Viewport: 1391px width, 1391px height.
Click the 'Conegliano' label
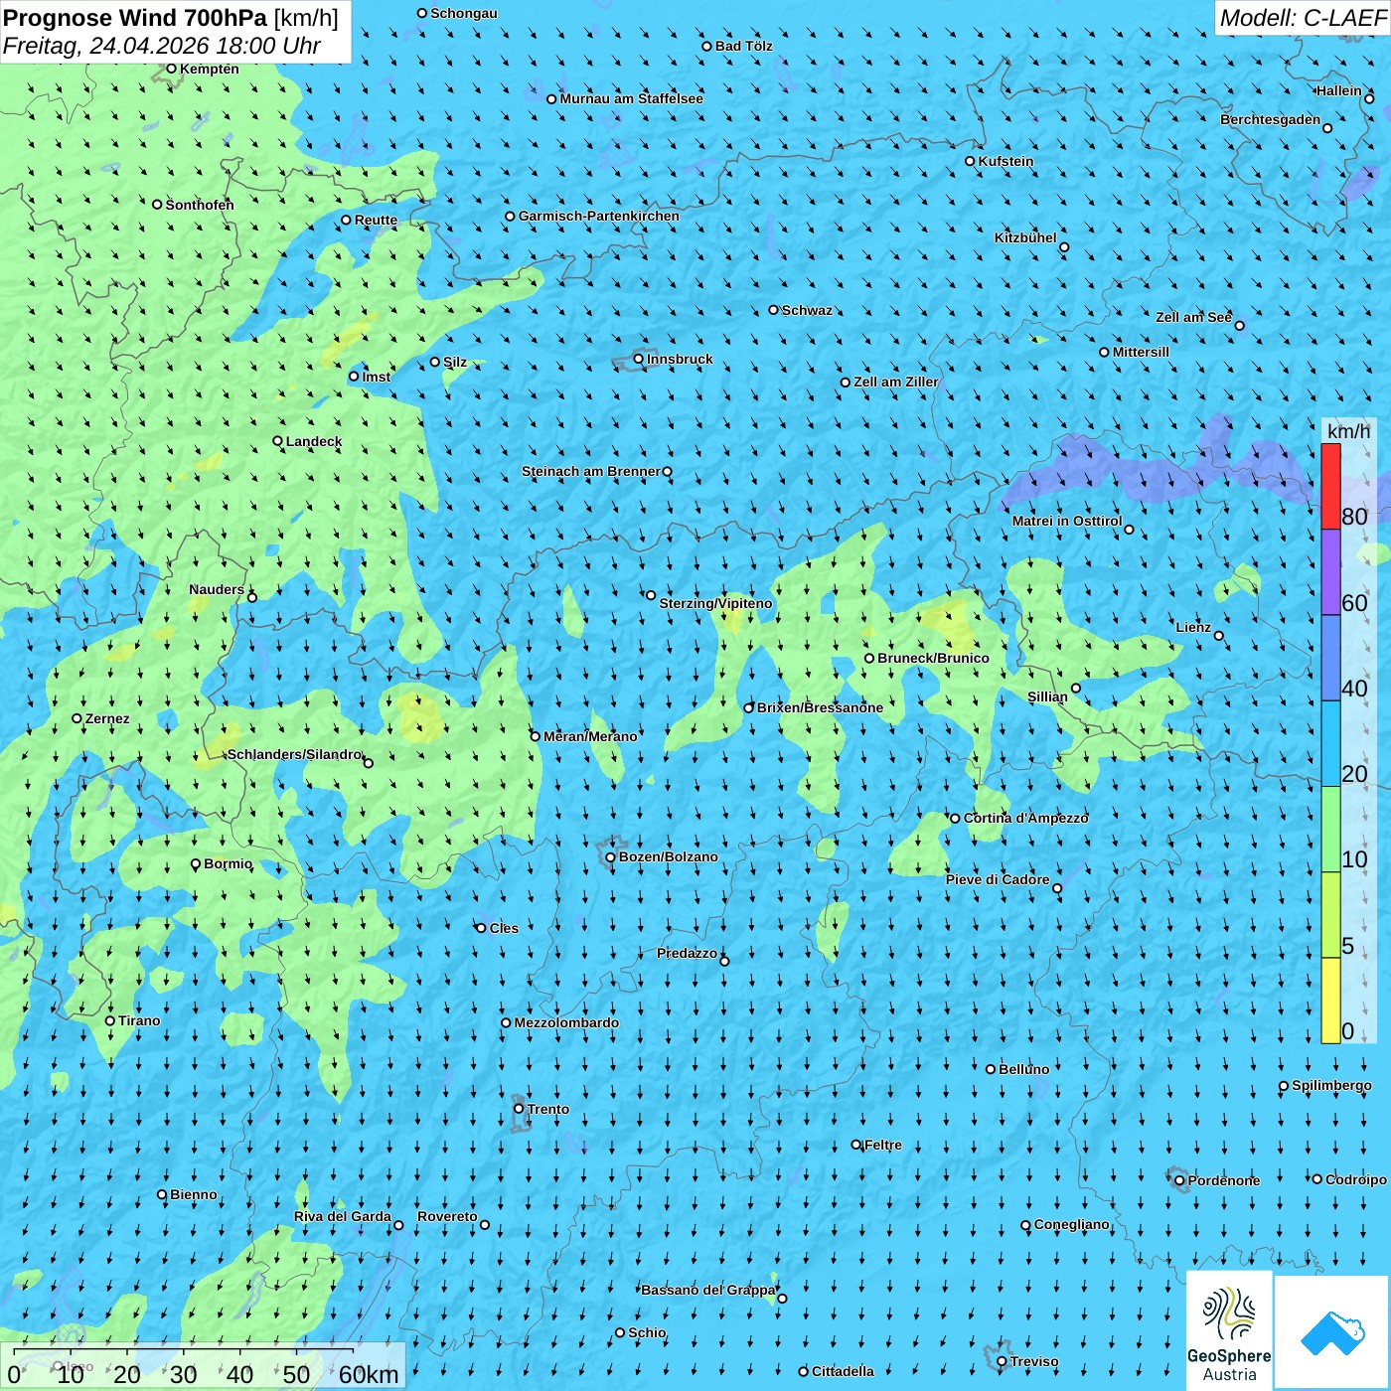click(1072, 1224)
